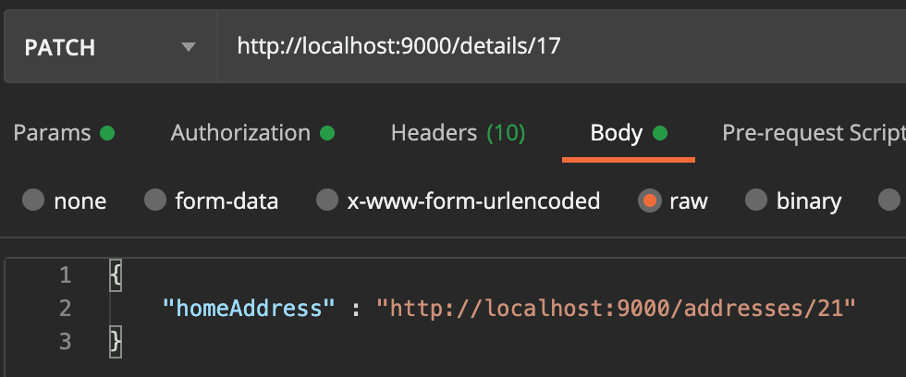Open the Headers (10) tab
The width and height of the screenshot is (906, 377).
[458, 133]
